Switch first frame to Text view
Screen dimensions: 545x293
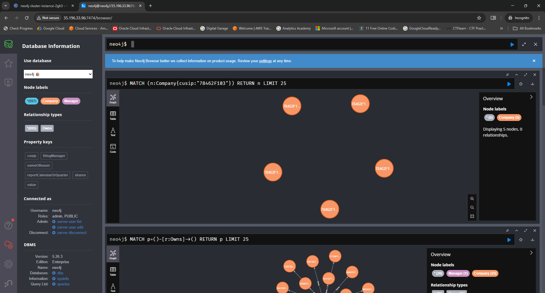pyautogui.click(x=113, y=132)
